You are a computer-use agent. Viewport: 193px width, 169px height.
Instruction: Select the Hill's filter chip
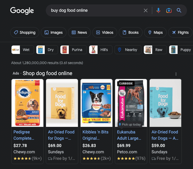click(x=101, y=50)
